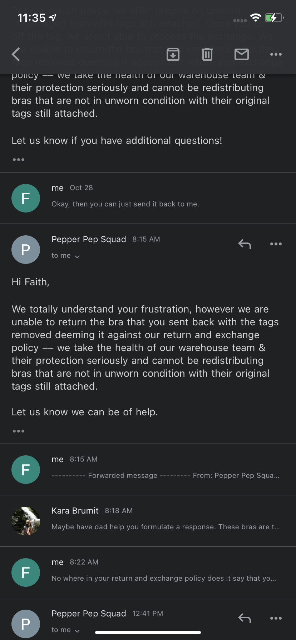The height and width of the screenshot is (640, 296).
Task: Show trimmed content below 'Let us know' line
Action: point(18,431)
